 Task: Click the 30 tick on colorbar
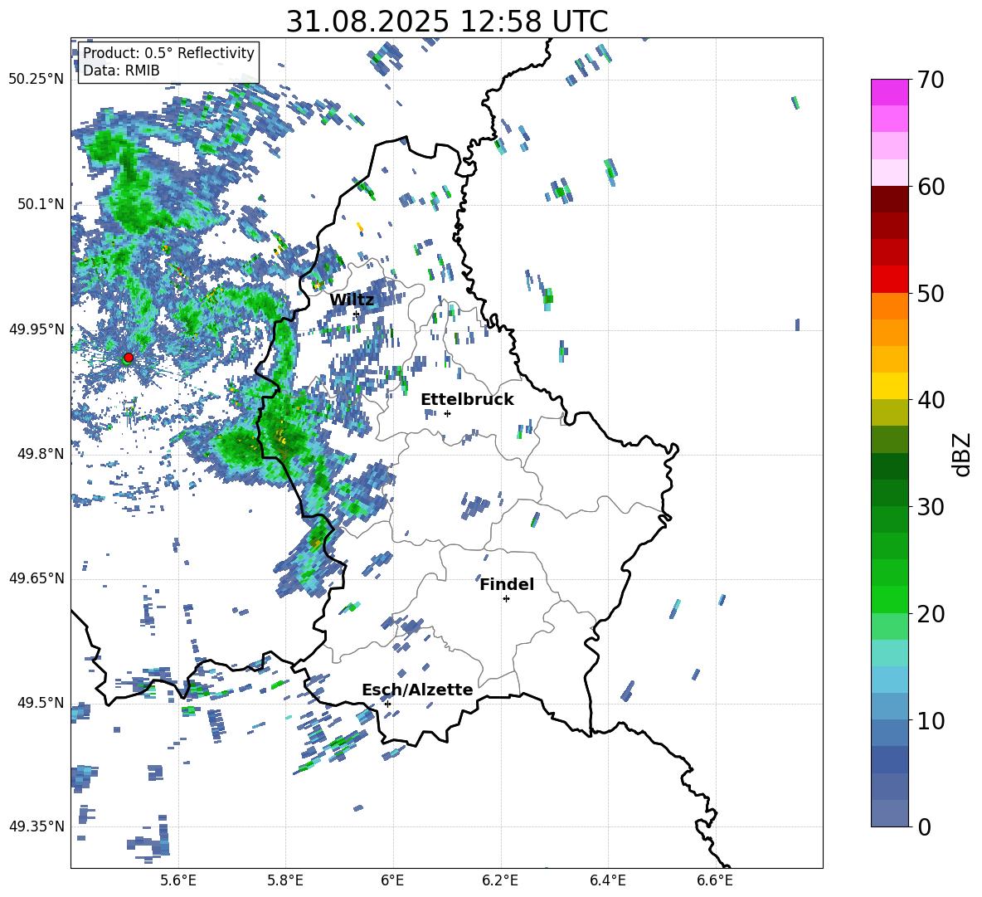(x=931, y=507)
